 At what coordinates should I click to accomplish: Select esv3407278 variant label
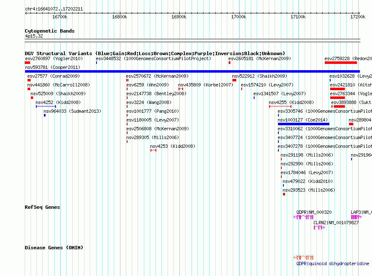tap(325, 146)
